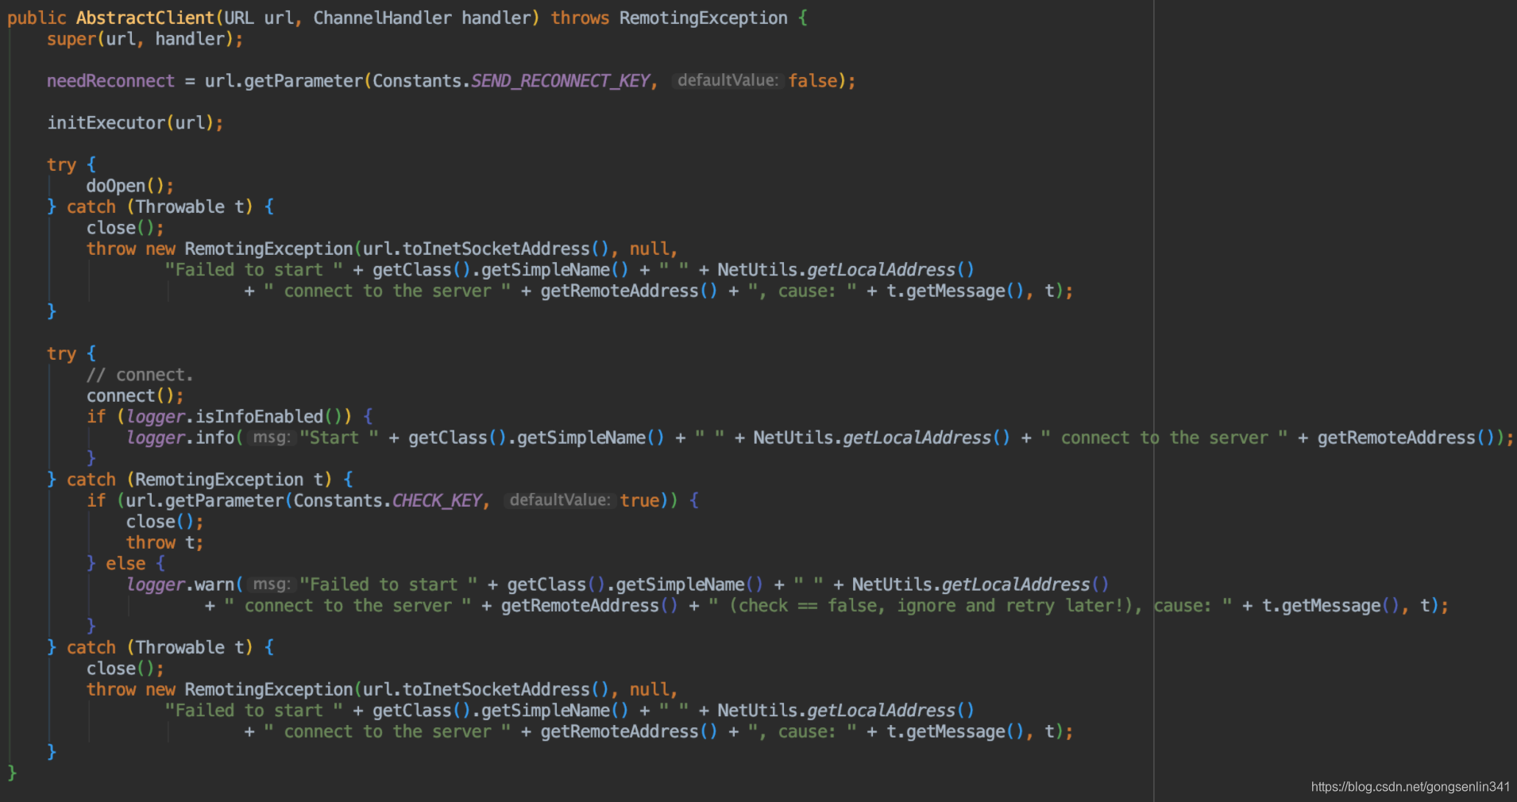Click the first 'throw new RemotingException' statement
The width and height of the screenshot is (1517, 802).
pyautogui.click(x=381, y=249)
